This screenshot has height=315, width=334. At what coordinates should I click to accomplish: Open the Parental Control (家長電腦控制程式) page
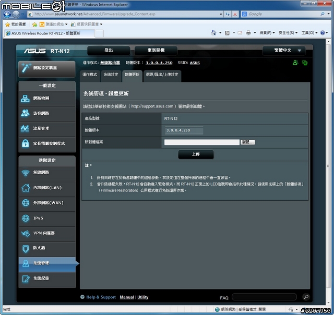(47, 143)
